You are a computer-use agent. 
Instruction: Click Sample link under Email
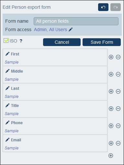click(x=12, y=148)
